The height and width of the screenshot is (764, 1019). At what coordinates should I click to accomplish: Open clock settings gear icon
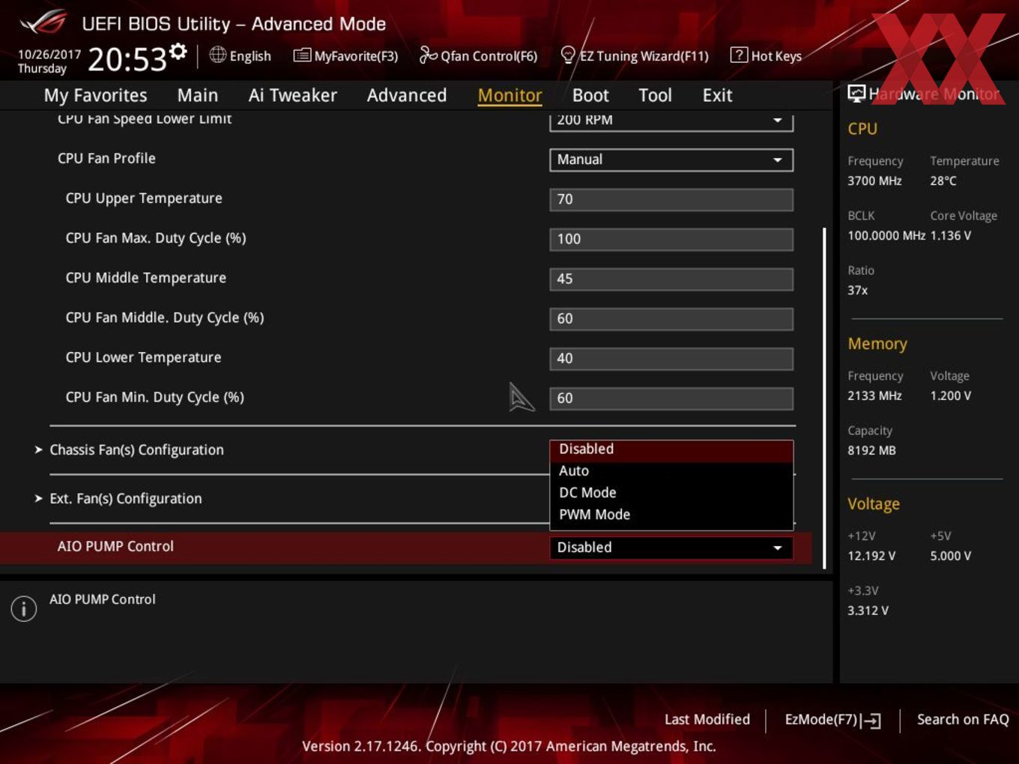(178, 51)
